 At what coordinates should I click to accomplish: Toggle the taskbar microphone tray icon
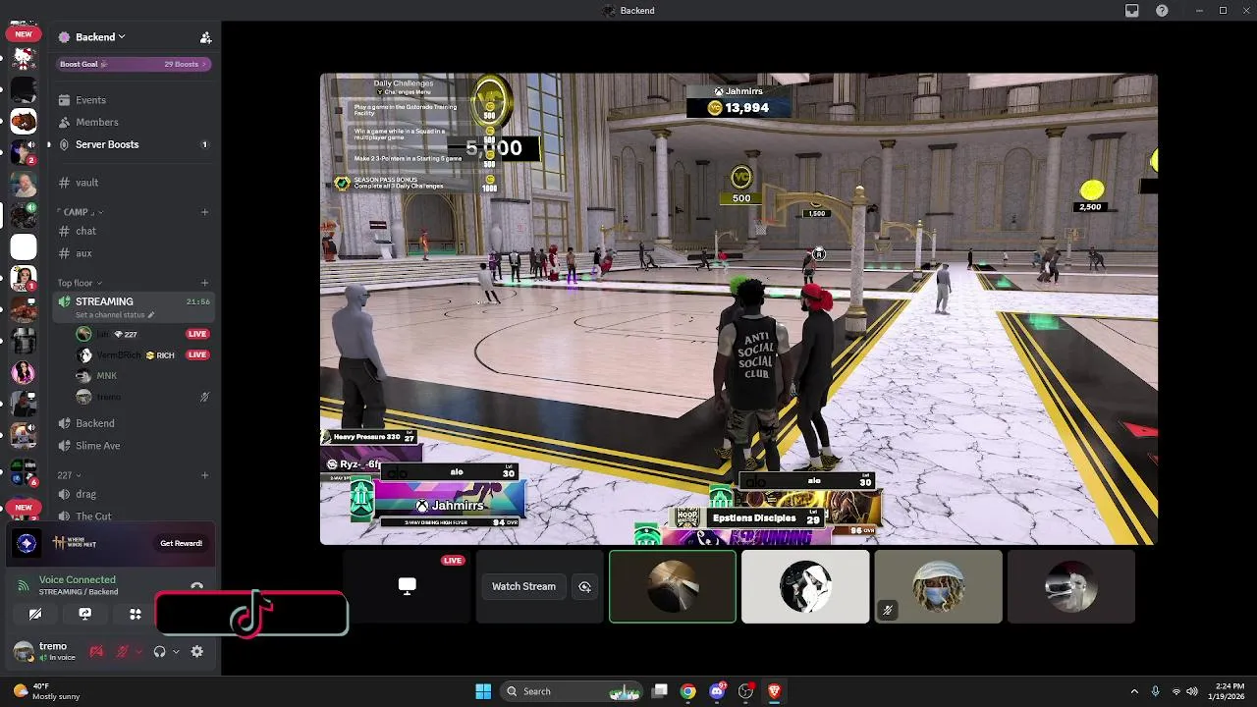click(x=1155, y=691)
